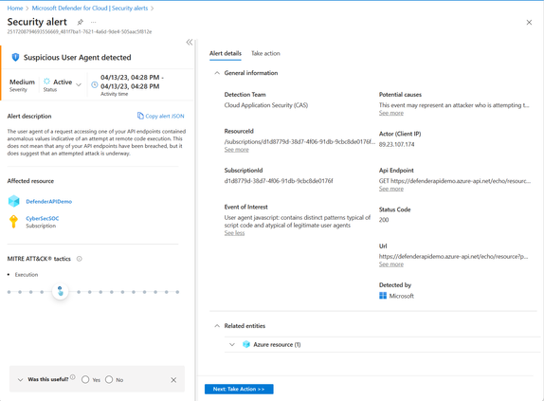
Task: Switch to the Take action tab
Action: tap(265, 53)
